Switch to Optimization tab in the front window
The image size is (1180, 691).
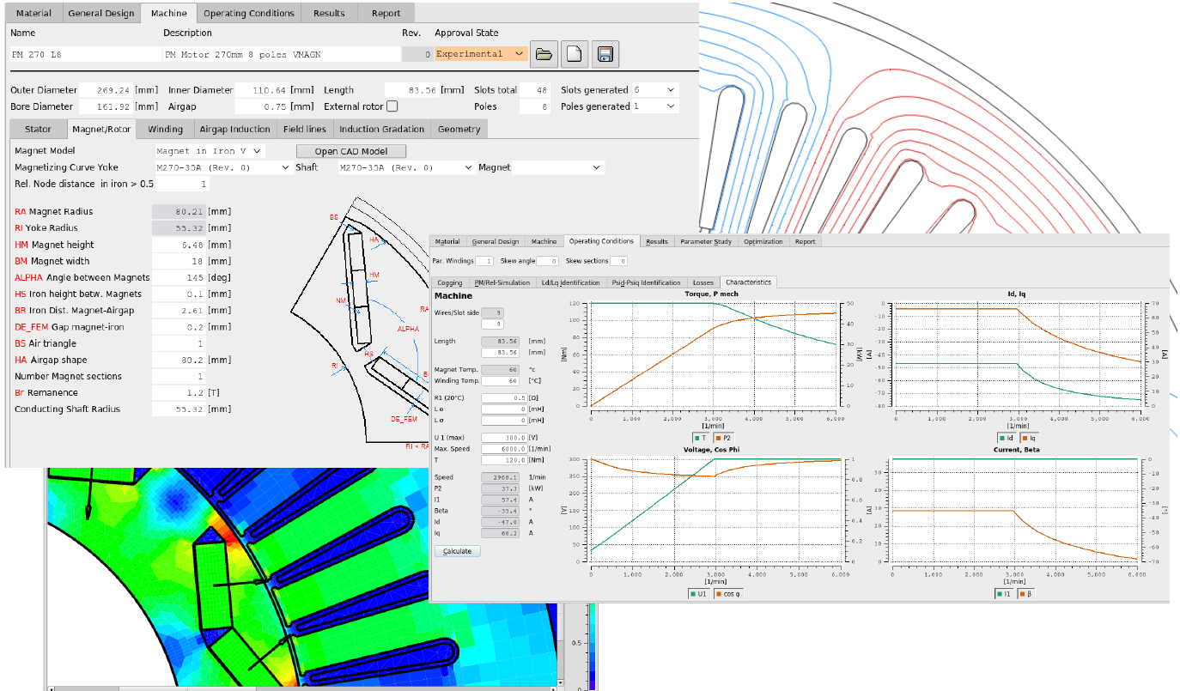point(763,241)
